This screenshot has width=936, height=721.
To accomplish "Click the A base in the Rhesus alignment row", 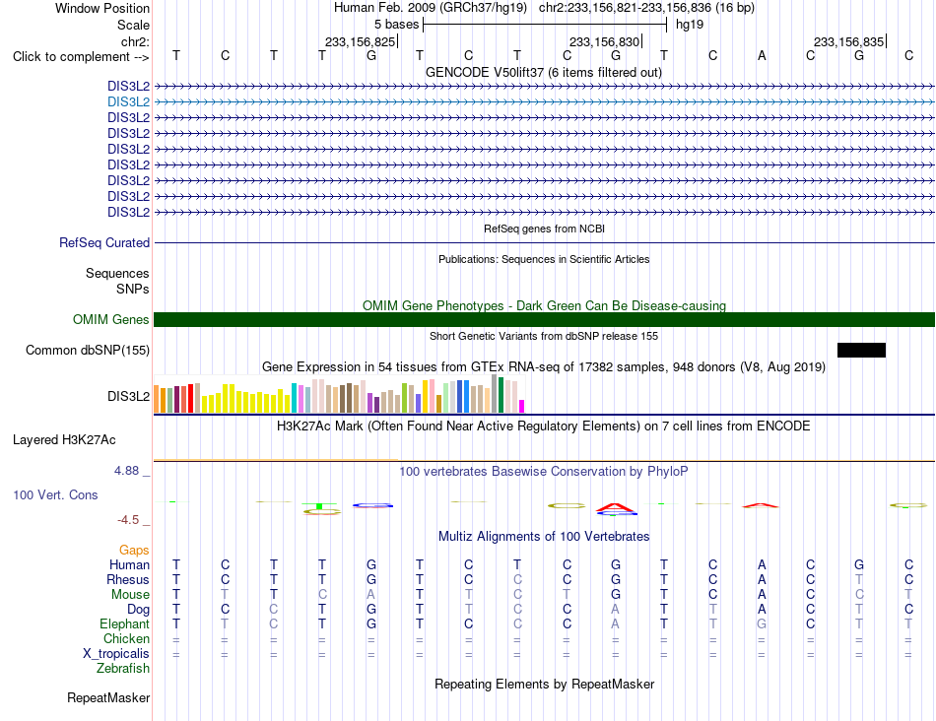I will (x=762, y=579).
